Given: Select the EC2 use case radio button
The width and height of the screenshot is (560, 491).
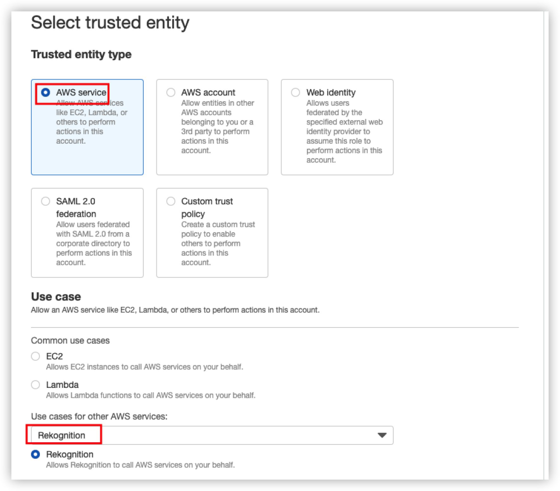Looking at the screenshot, I should (35, 356).
